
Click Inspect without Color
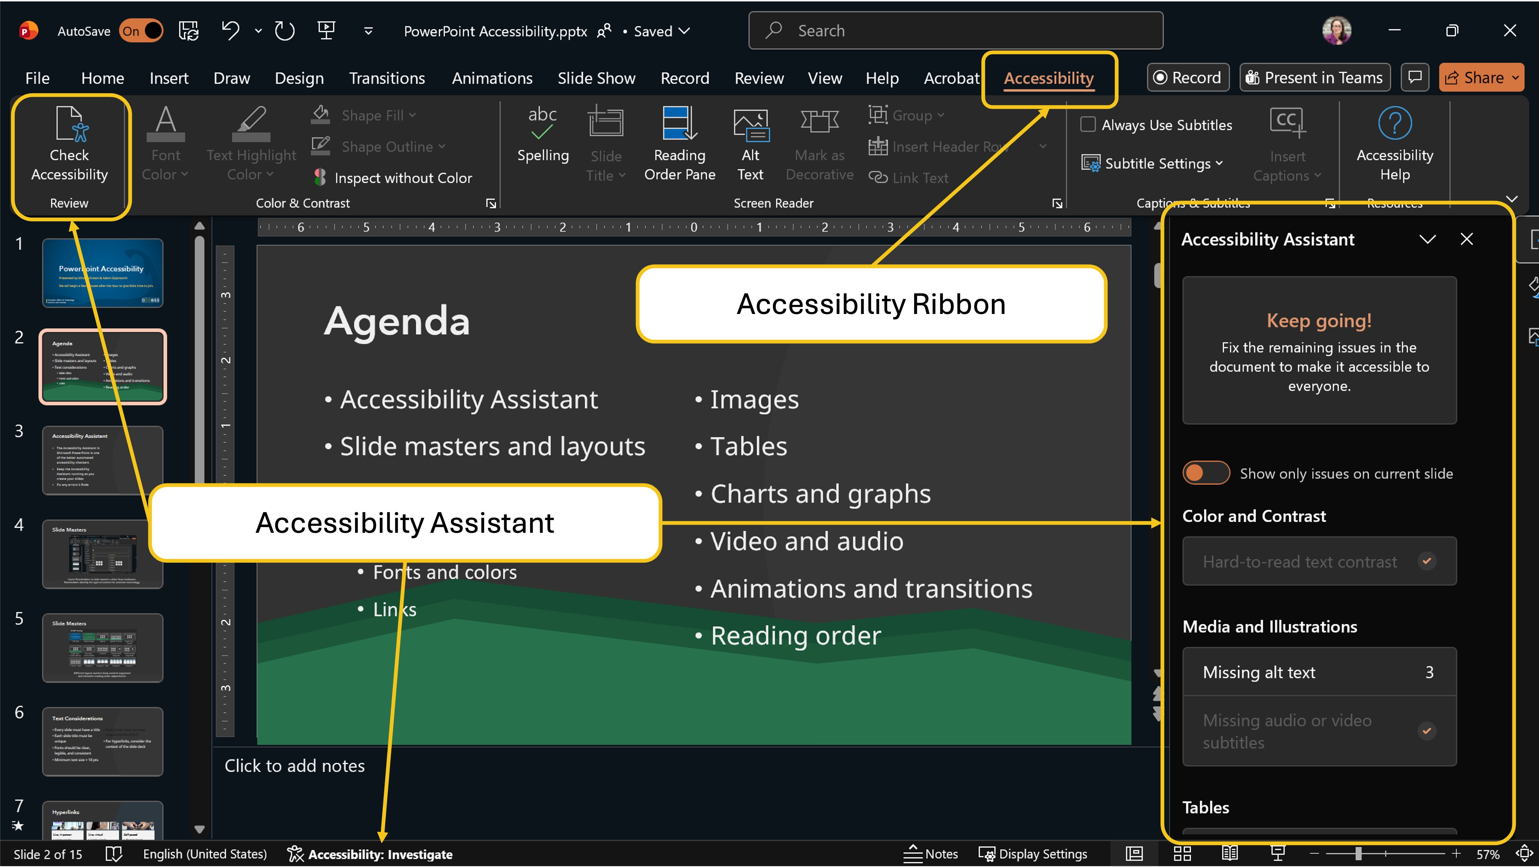point(392,177)
